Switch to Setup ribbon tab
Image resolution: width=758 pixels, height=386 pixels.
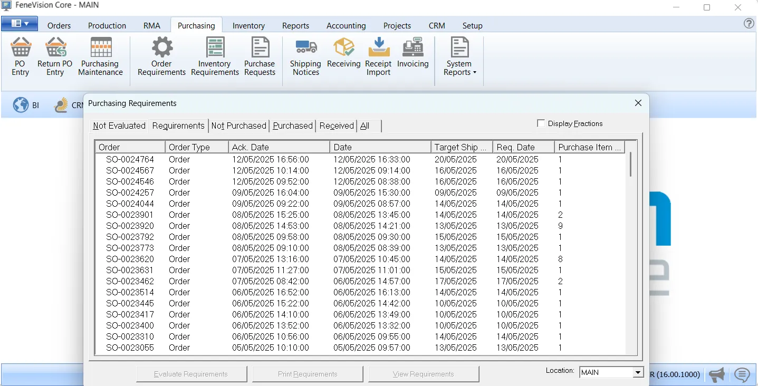[x=472, y=25]
